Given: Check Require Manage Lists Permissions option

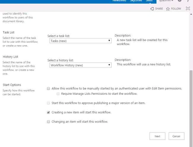Looking at the screenshot, I should [x=58, y=94].
